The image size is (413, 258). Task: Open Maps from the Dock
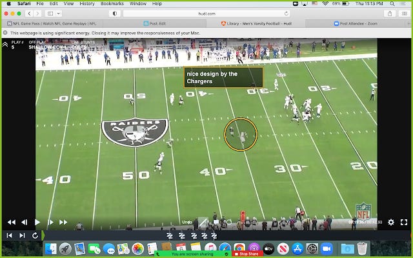(x=123, y=248)
